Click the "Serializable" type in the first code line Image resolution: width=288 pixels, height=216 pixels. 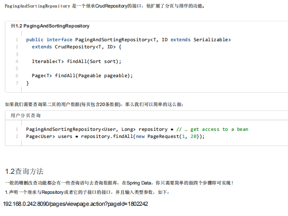pyautogui.click(x=212, y=40)
